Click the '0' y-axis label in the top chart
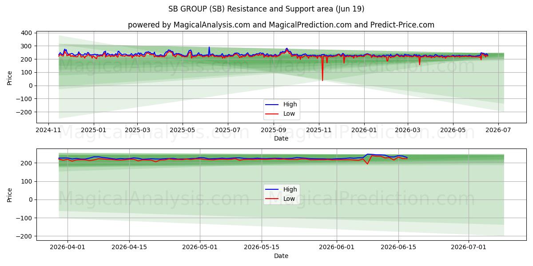Screen dimensions: 533x266 [x=30, y=86]
